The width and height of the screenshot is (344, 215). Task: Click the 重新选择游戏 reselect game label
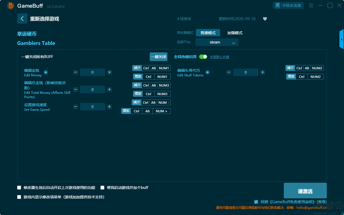coord(45,19)
